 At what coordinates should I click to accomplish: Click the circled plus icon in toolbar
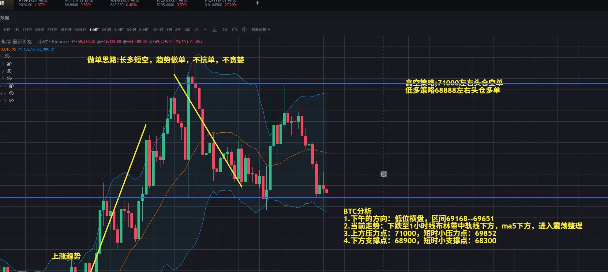[x=244, y=30]
